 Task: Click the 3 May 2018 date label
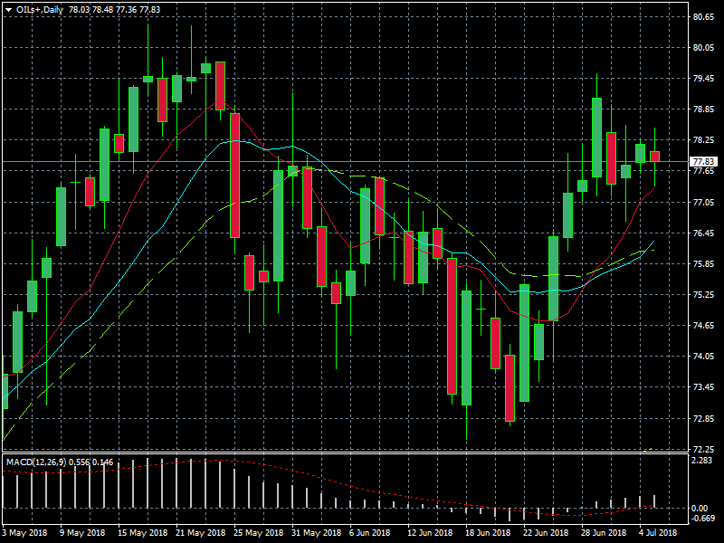coord(24,534)
